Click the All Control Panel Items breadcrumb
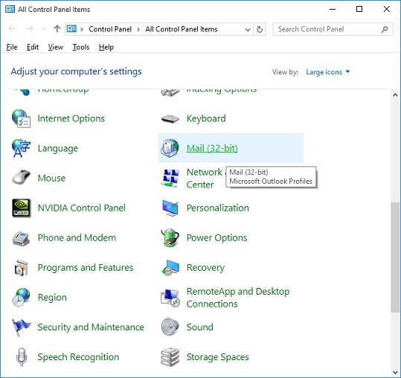The height and width of the screenshot is (378, 401). click(182, 29)
